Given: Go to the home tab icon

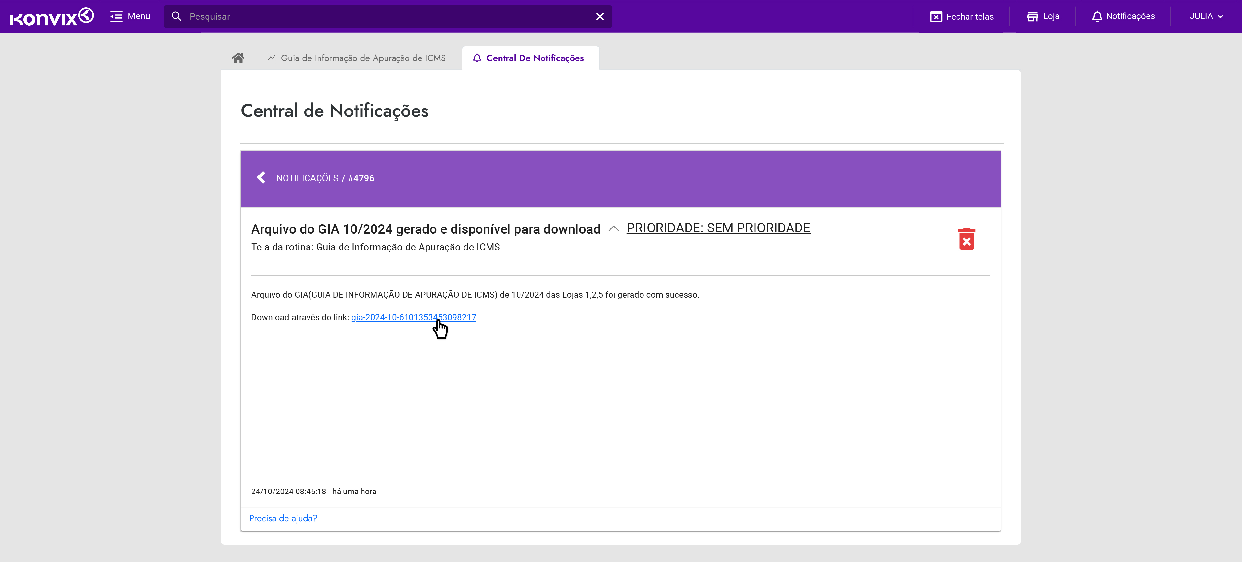Looking at the screenshot, I should [238, 58].
